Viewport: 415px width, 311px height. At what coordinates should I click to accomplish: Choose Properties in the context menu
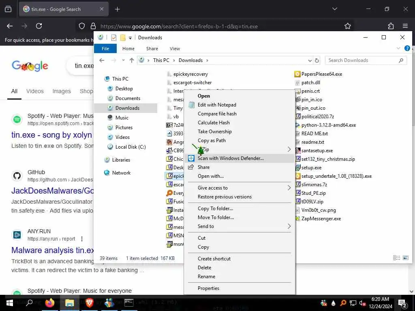(x=240, y=288)
